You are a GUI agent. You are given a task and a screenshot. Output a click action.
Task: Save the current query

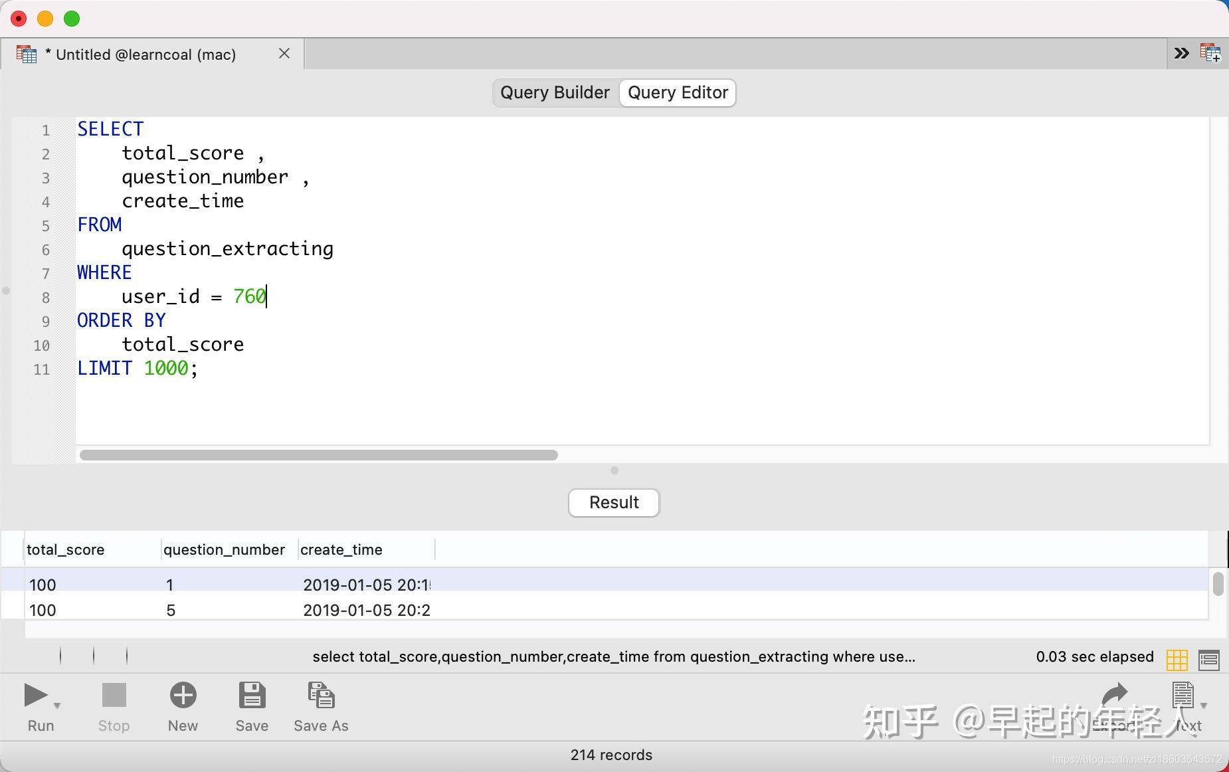point(251,696)
